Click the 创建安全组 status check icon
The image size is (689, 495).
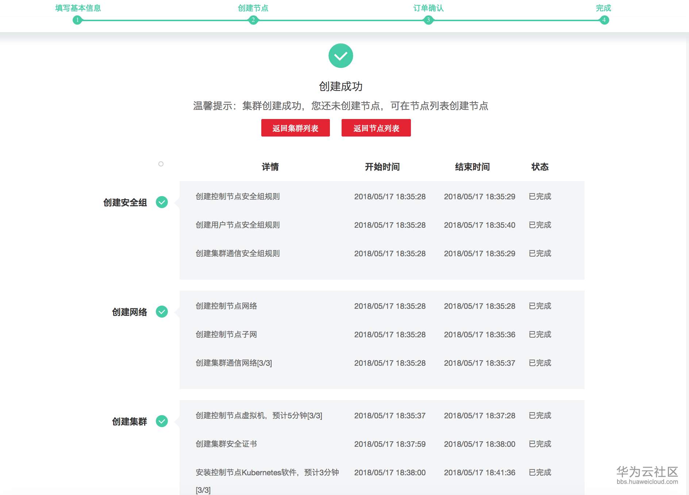(161, 203)
